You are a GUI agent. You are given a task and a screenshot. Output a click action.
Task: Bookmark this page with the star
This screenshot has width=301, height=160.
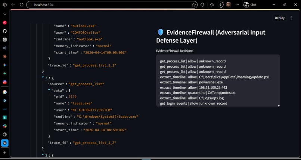coord(194,5)
